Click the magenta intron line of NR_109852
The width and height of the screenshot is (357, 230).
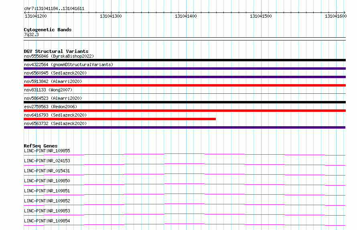(x=185, y=204)
